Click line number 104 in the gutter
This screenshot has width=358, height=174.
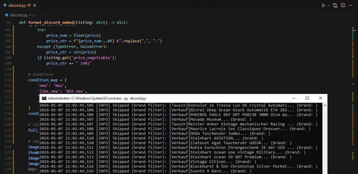click(8, 35)
